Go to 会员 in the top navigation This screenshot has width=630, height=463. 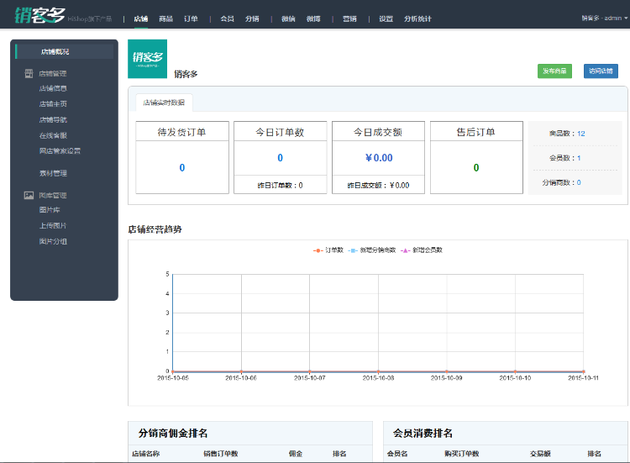[x=227, y=18]
